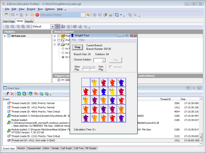The image size is (206, 153).
Task: Click the Thread ID column header
Action: coord(165,99)
